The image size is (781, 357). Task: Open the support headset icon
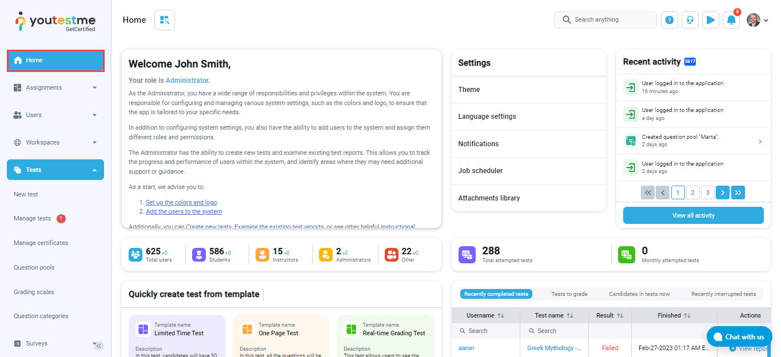click(x=690, y=20)
